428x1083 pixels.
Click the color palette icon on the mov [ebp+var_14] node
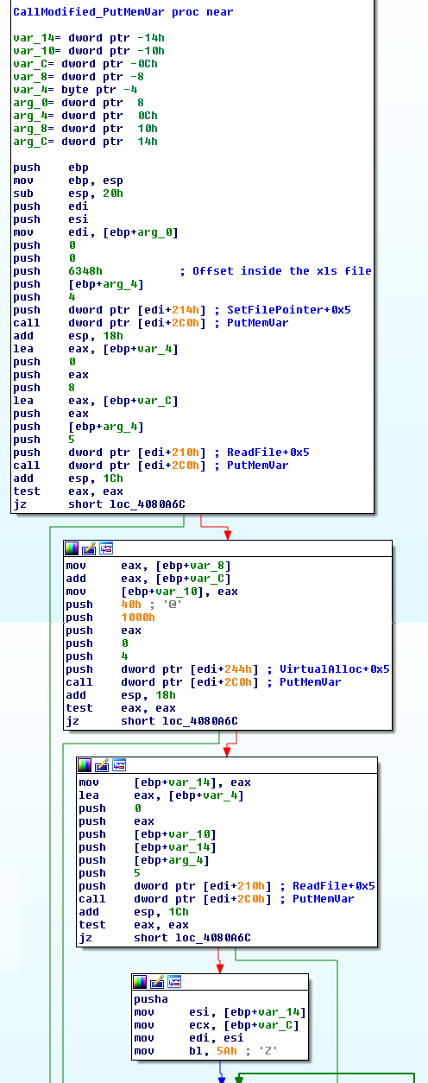point(85,765)
